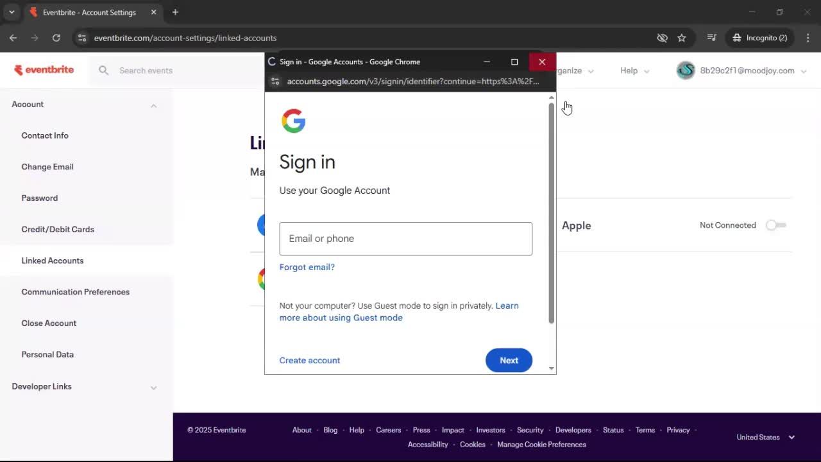Click the Forgot email? link
The width and height of the screenshot is (821, 462).
click(x=307, y=267)
